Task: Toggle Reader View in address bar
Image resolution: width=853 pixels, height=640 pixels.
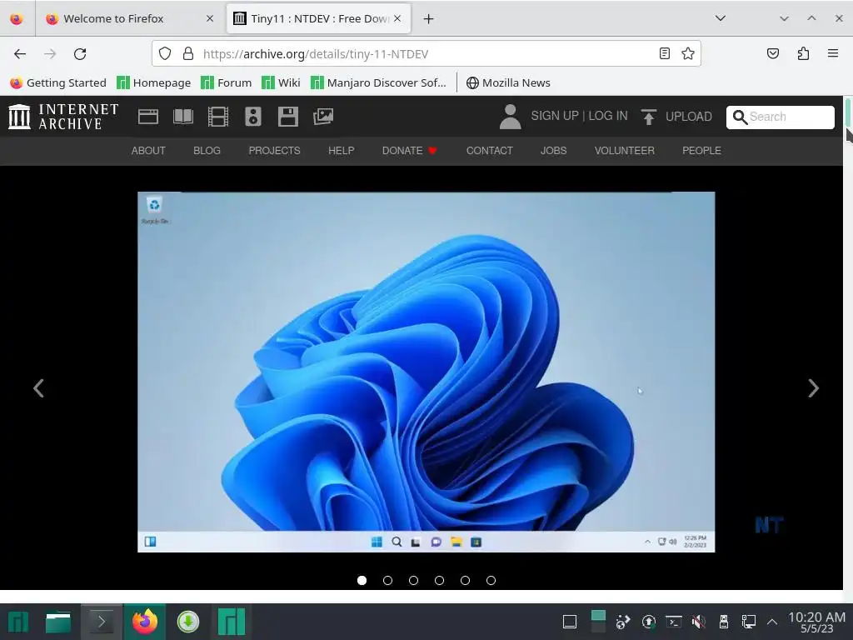Action: tap(664, 53)
